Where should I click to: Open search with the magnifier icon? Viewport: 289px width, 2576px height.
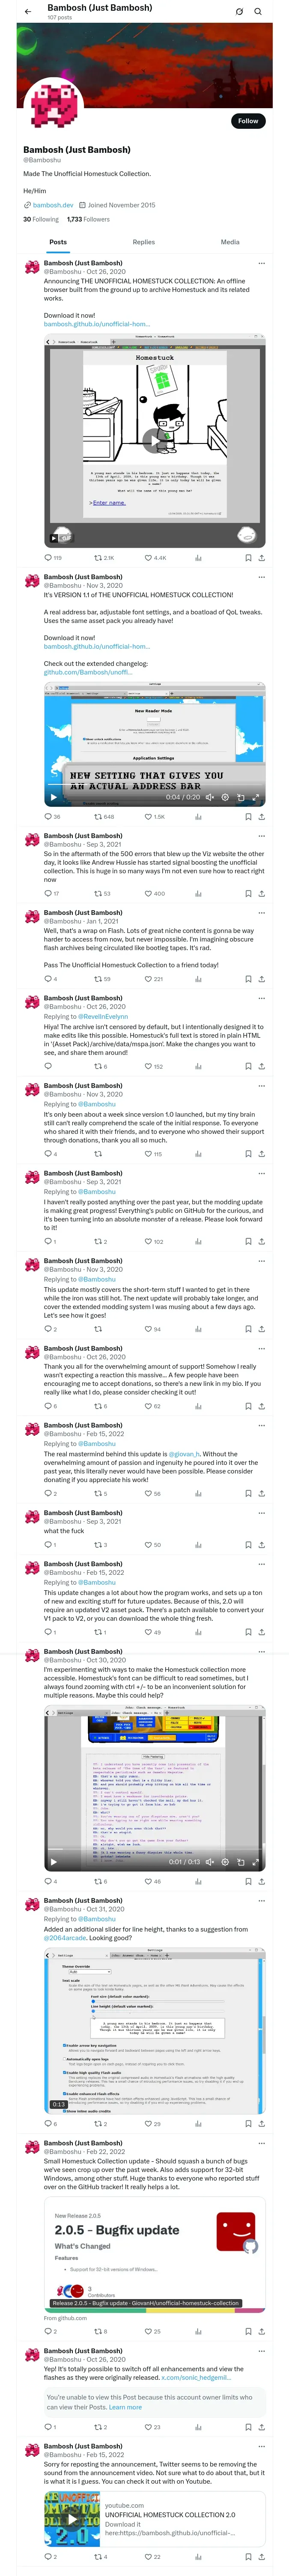[258, 12]
